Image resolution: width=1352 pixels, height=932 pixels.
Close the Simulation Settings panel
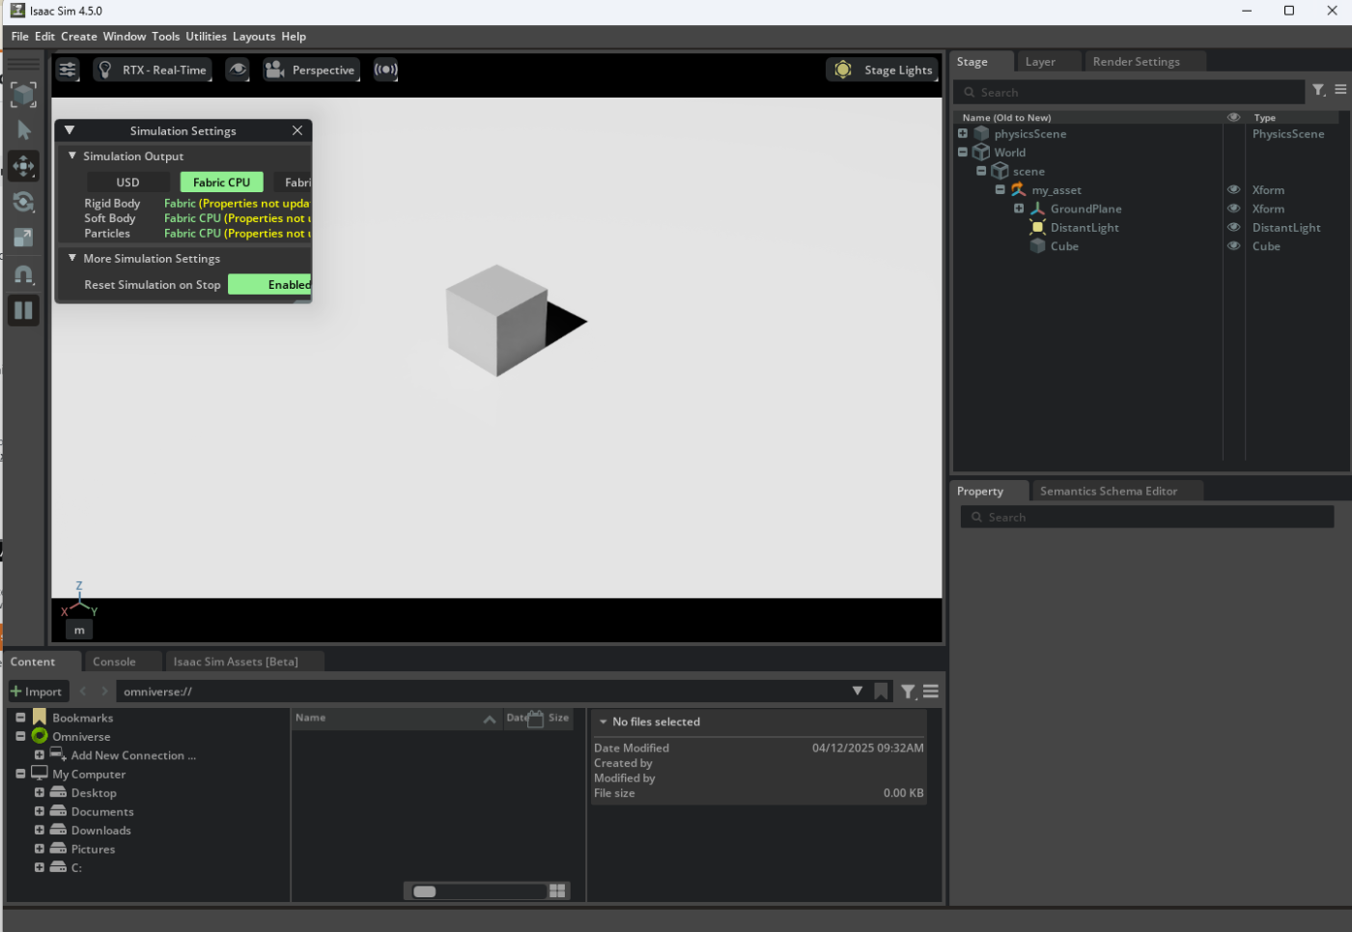point(297,130)
